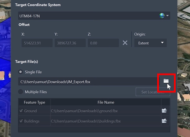Click the Z offset input field
The width and height of the screenshot is (190, 137).
[x=103, y=43]
